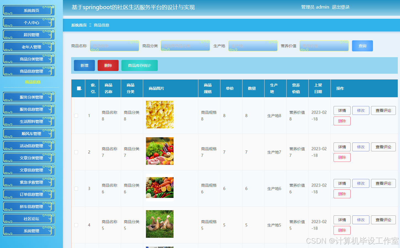Click the 系统首页 breadcrumb link
This screenshot has width=400, height=248.
(x=79, y=25)
